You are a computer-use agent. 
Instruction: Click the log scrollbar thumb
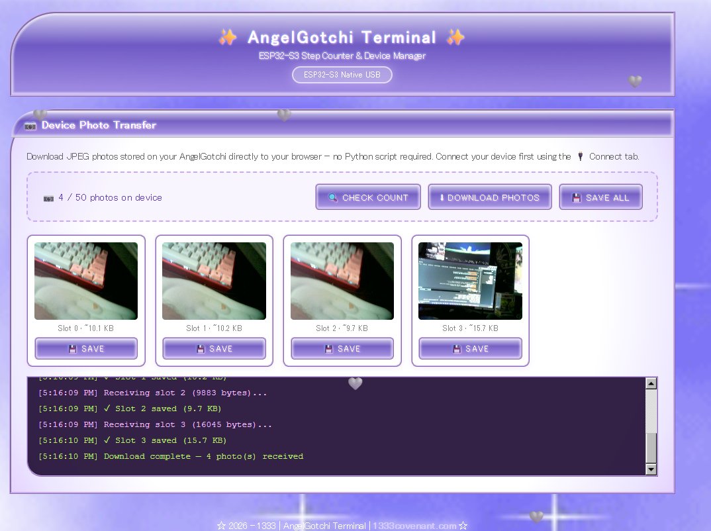point(651,448)
